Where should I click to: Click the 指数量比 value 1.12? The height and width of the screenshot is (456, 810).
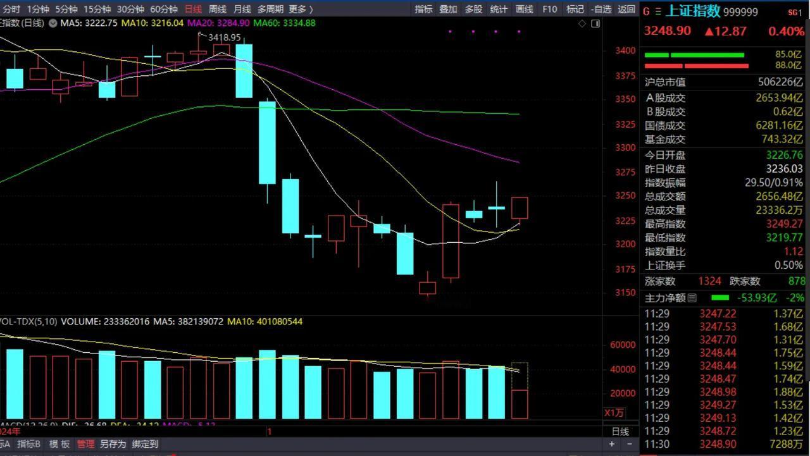[x=794, y=251]
